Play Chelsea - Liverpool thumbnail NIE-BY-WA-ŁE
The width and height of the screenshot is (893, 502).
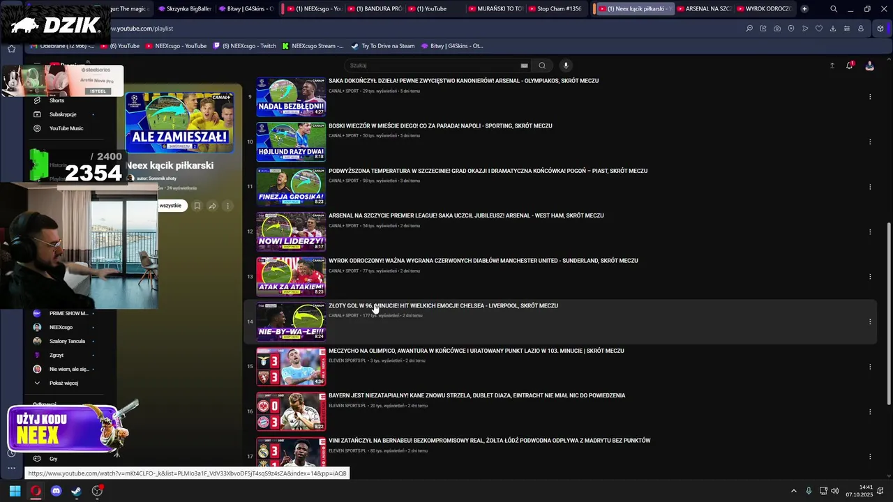tap(291, 321)
